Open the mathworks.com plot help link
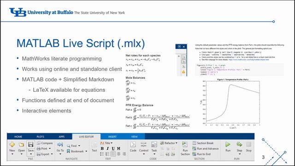295x166 pixels. (249, 59)
